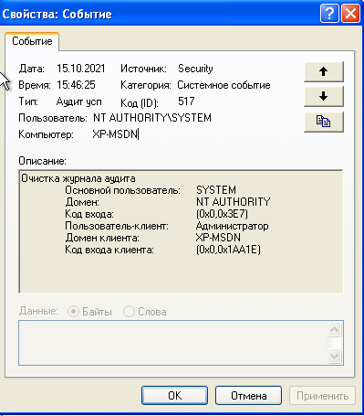This screenshot has height=416, width=364.
Task: Click the Домен клиента value XP-MSDN
Action: click(218, 238)
